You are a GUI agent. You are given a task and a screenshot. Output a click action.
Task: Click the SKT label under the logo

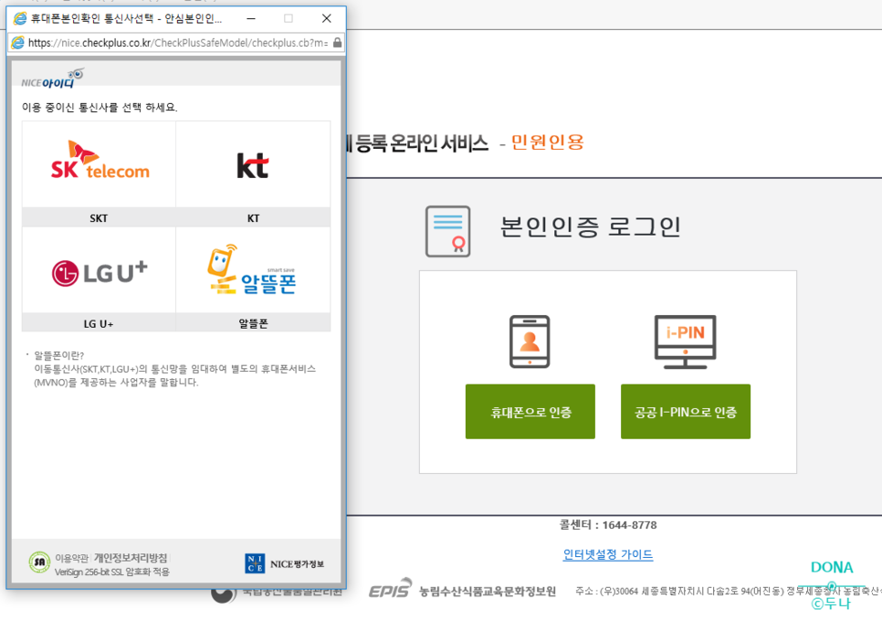point(99,218)
